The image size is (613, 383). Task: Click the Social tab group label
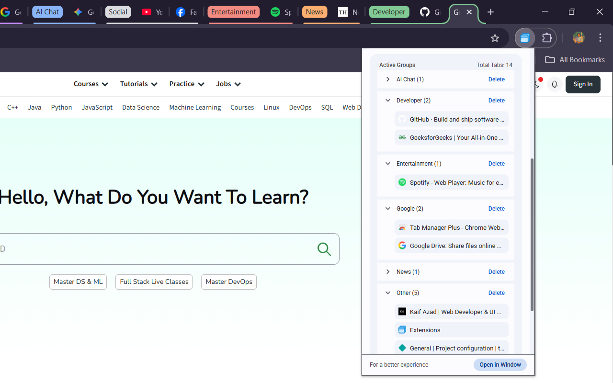(x=118, y=12)
